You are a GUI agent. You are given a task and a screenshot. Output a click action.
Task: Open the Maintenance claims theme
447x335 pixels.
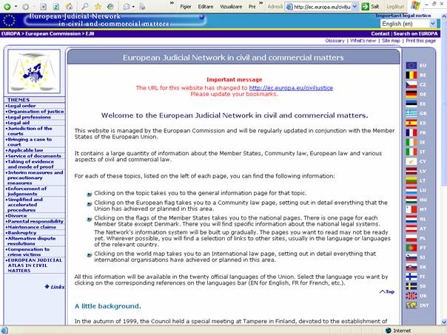32,227
